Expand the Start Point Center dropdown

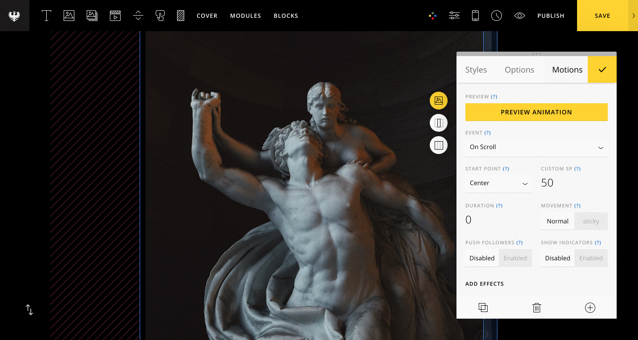(498, 183)
